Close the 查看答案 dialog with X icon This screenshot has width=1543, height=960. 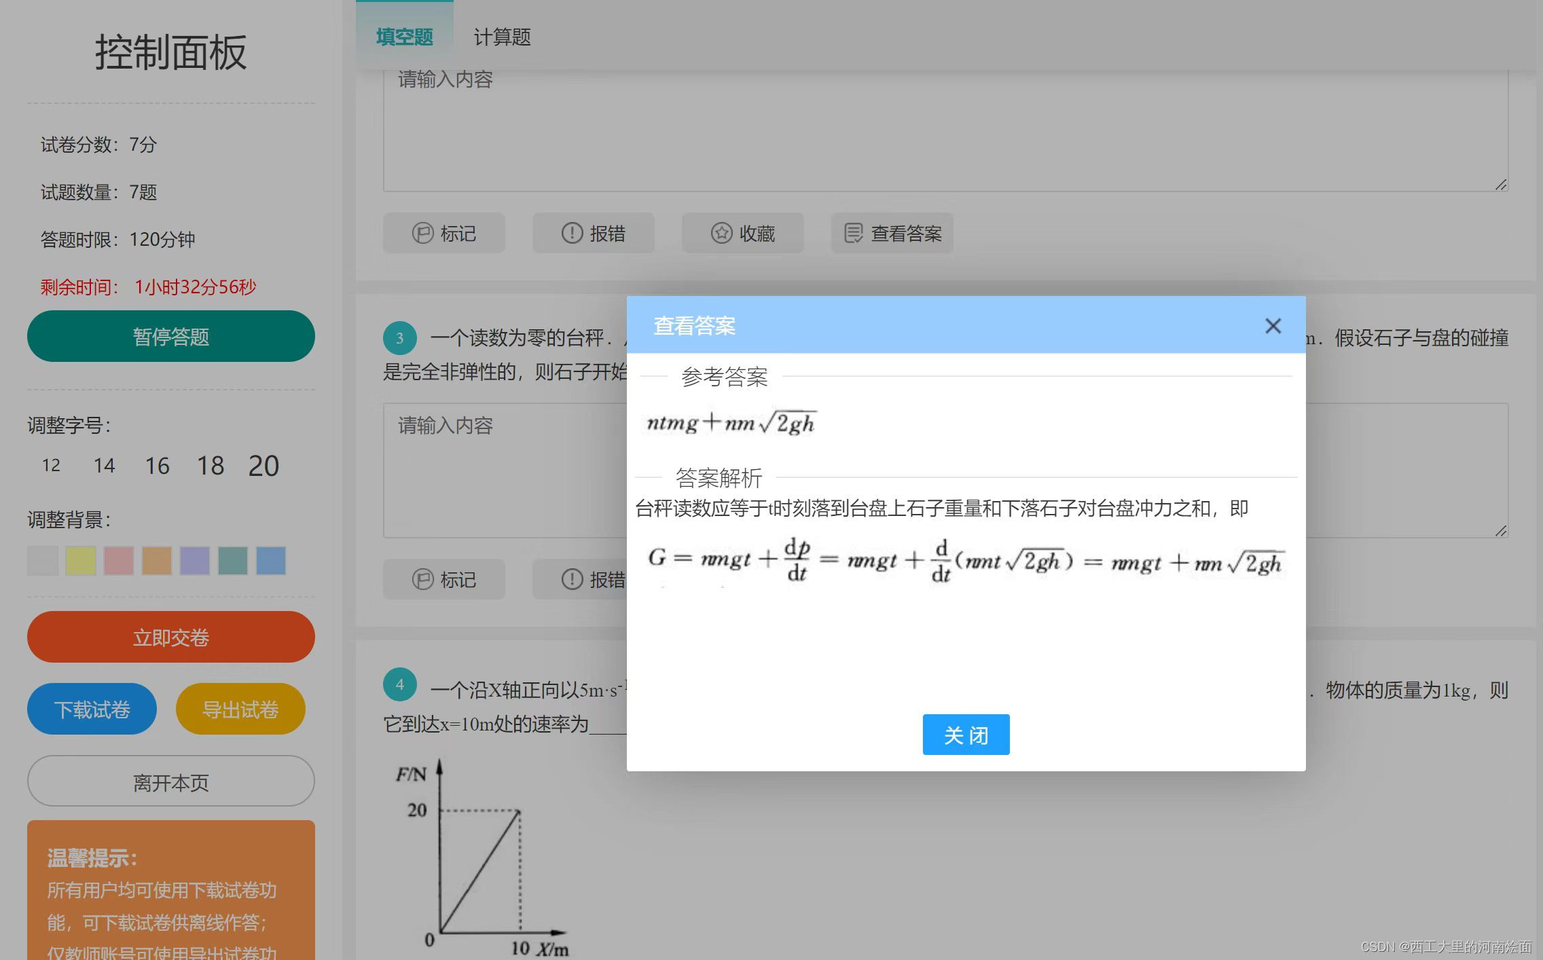[1273, 326]
